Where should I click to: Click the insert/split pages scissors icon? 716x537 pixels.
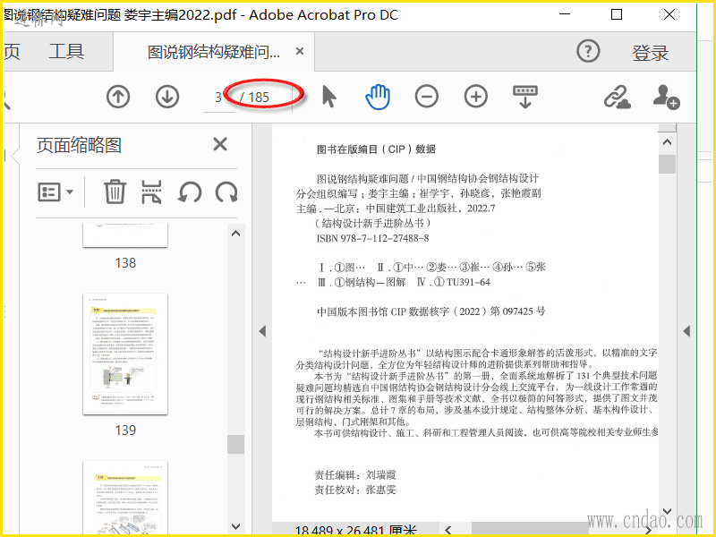(151, 192)
